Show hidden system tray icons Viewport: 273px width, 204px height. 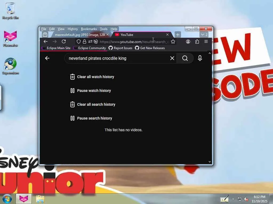point(233,199)
